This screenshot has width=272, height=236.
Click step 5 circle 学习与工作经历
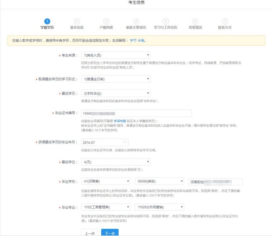coord(165,22)
